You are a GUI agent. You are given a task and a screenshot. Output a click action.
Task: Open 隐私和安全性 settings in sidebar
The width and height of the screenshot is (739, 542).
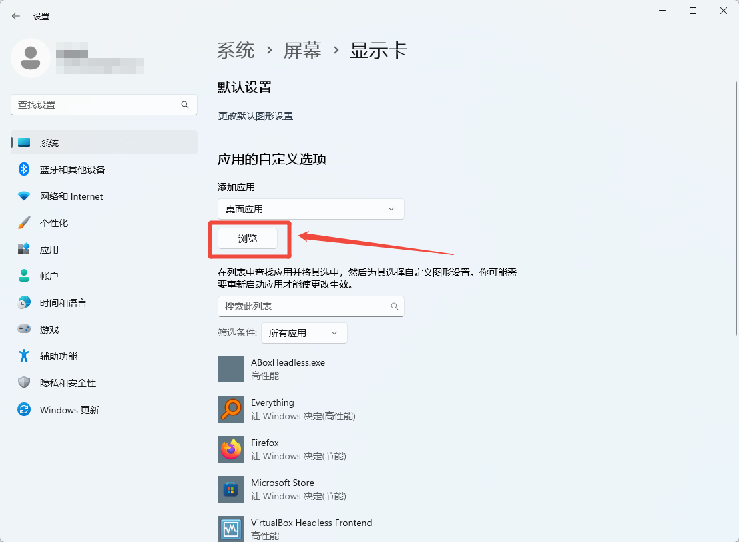click(67, 383)
